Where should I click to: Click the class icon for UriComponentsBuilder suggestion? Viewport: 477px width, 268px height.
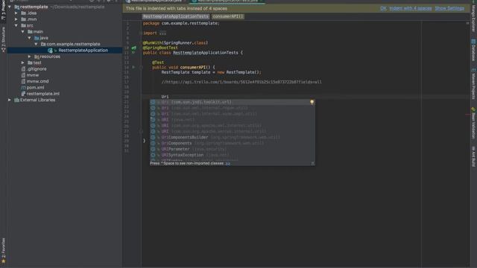(x=153, y=137)
